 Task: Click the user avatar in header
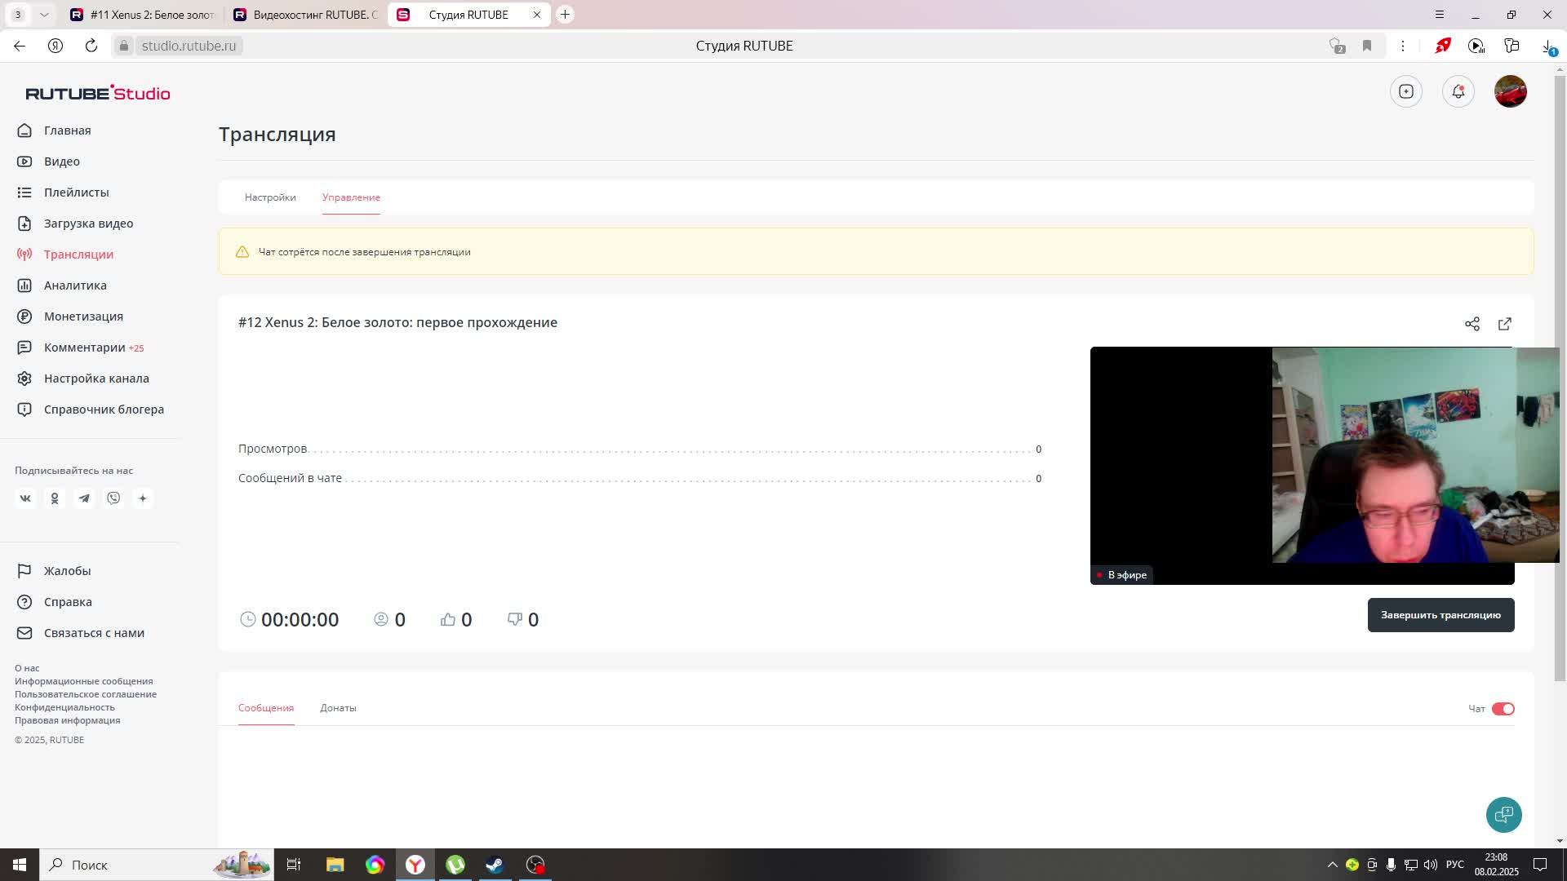click(1510, 91)
